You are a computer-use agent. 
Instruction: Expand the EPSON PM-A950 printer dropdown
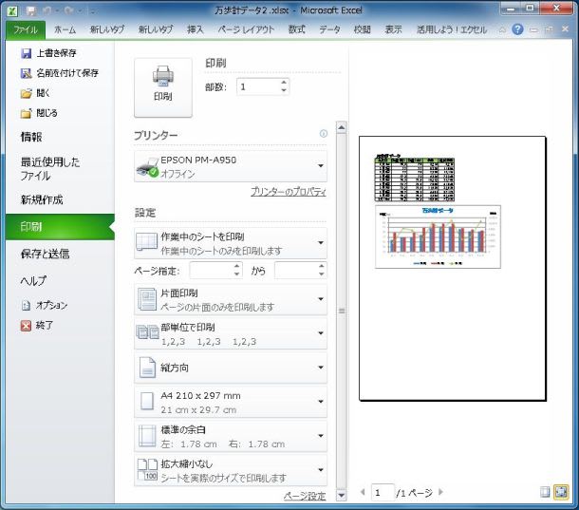(320, 166)
